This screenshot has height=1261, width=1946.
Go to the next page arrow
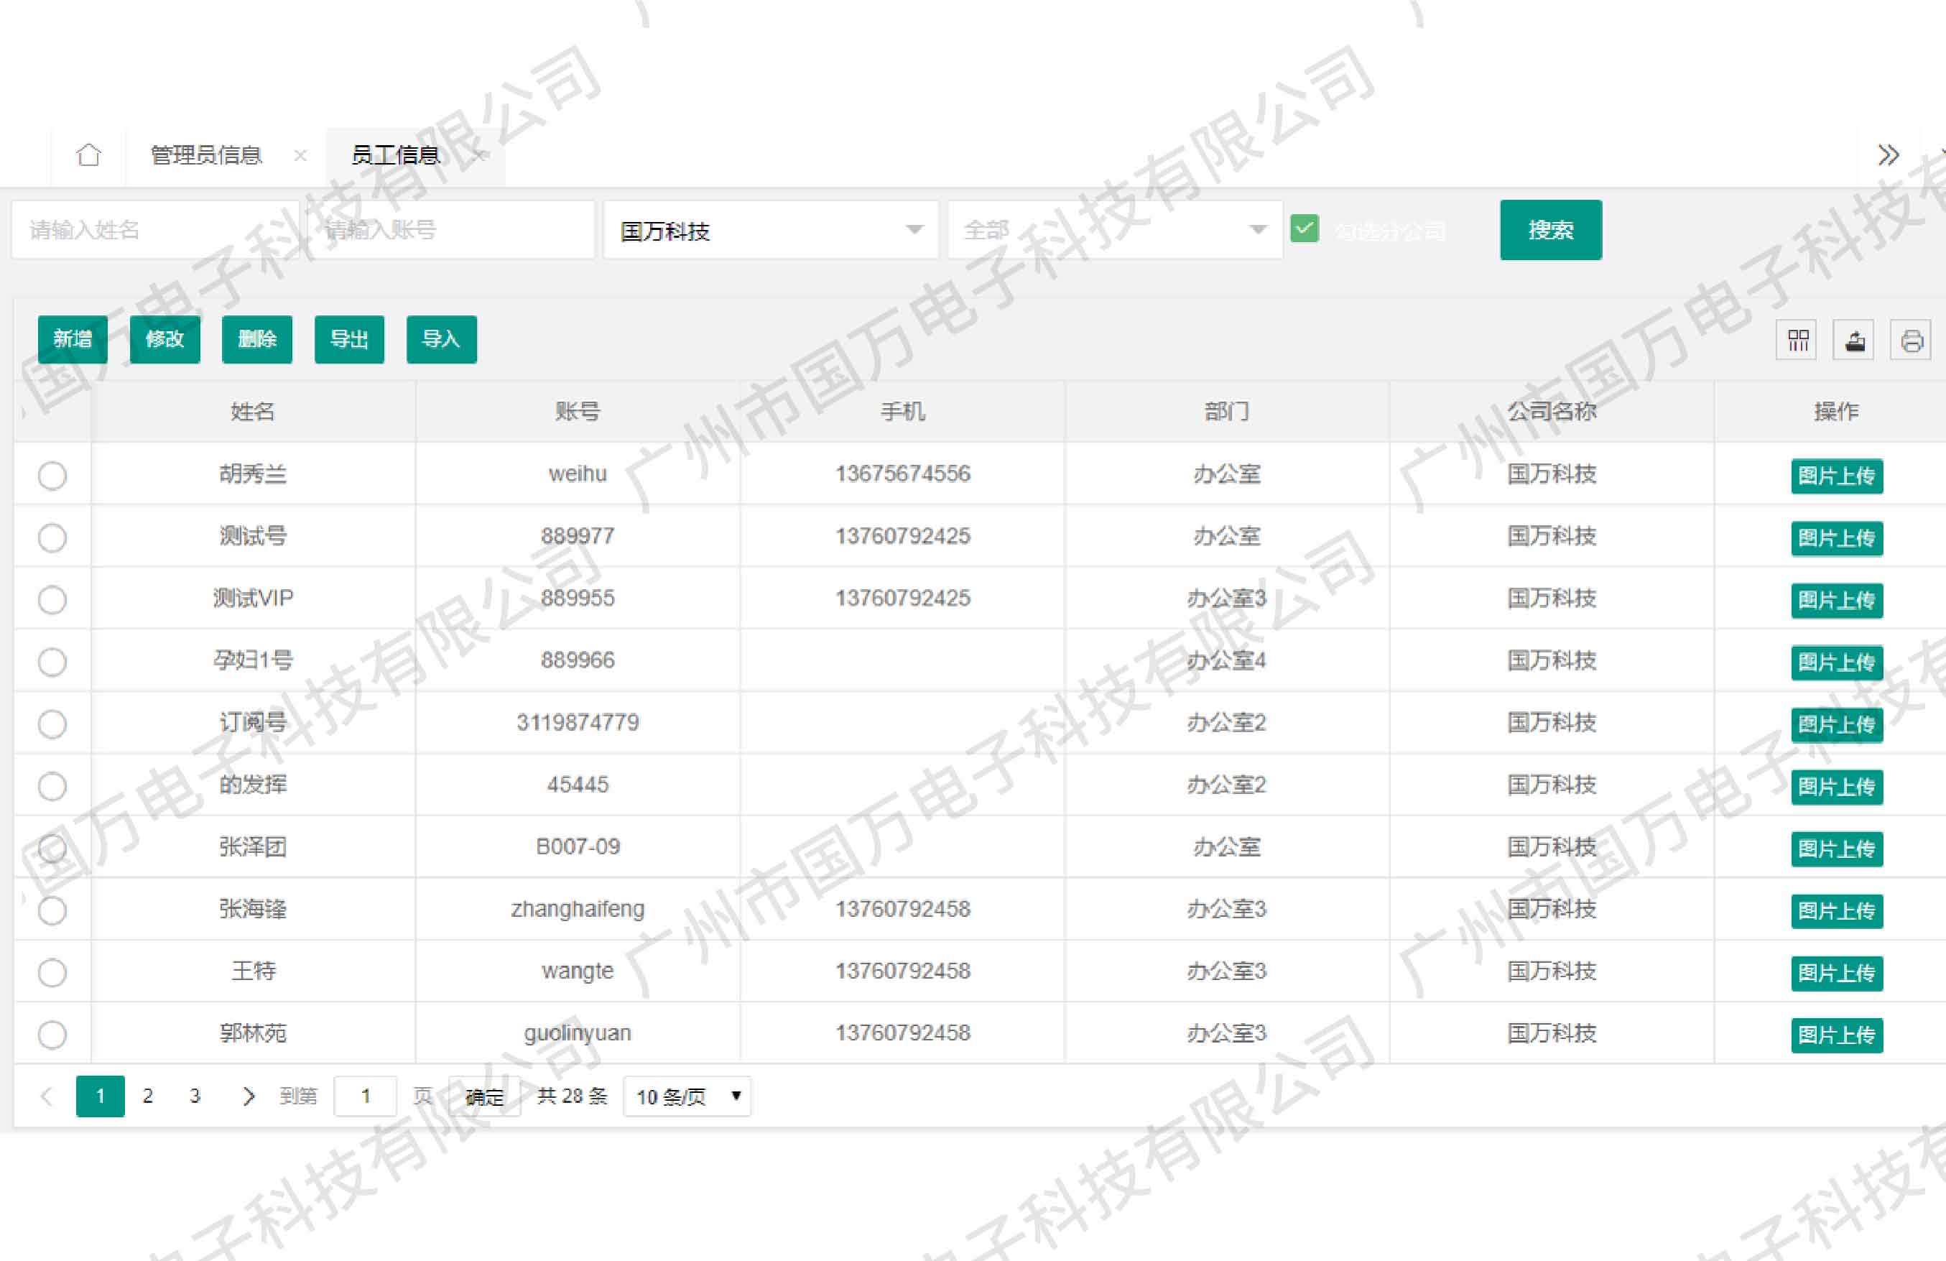[248, 1096]
